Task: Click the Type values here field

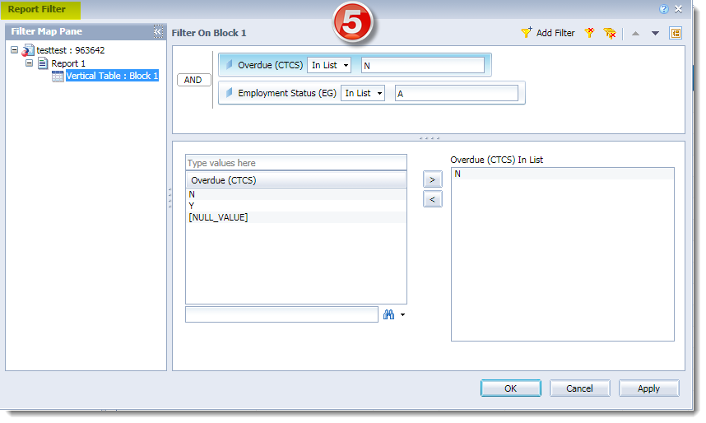Action: [x=296, y=163]
